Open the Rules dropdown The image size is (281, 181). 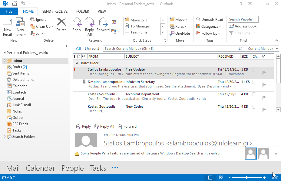(x=178, y=27)
